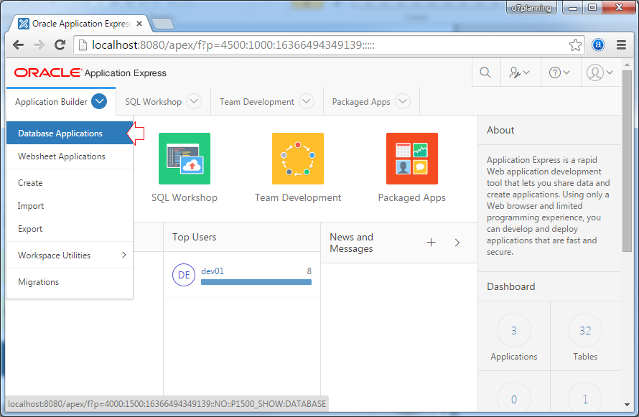
Task: Open the dev01 user link
Action: [213, 271]
